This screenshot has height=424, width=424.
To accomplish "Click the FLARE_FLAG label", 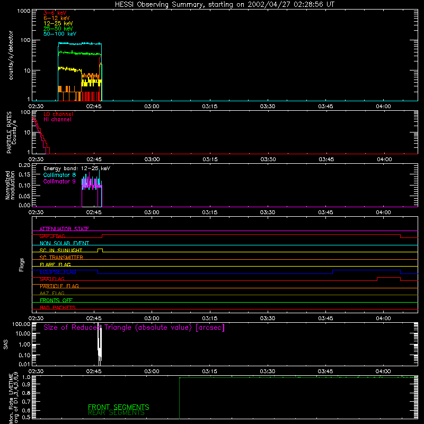I will coord(55,264).
